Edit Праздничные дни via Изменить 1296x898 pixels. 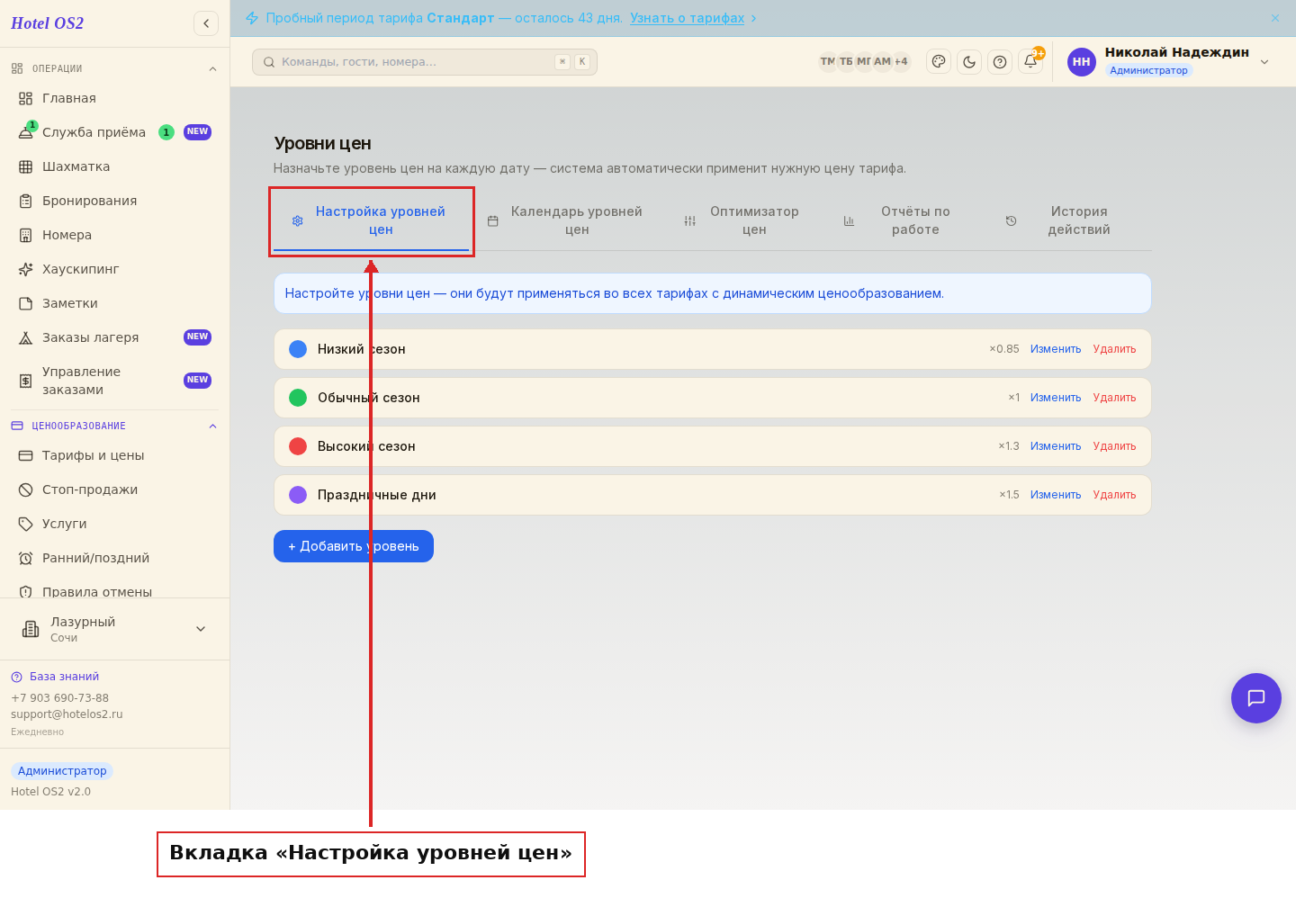click(1056, 495)
